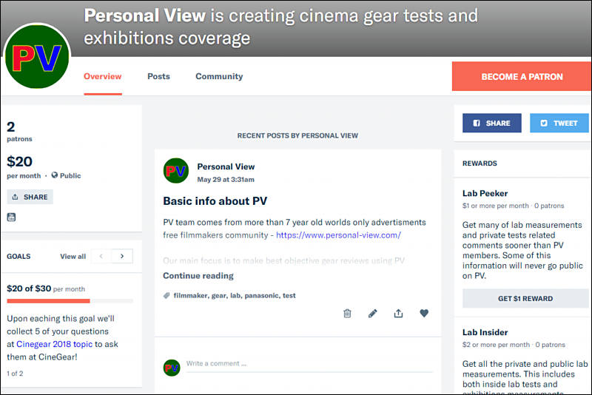Delete the post with trash icon
Screen dimensions: 592x395
point(347,313)
